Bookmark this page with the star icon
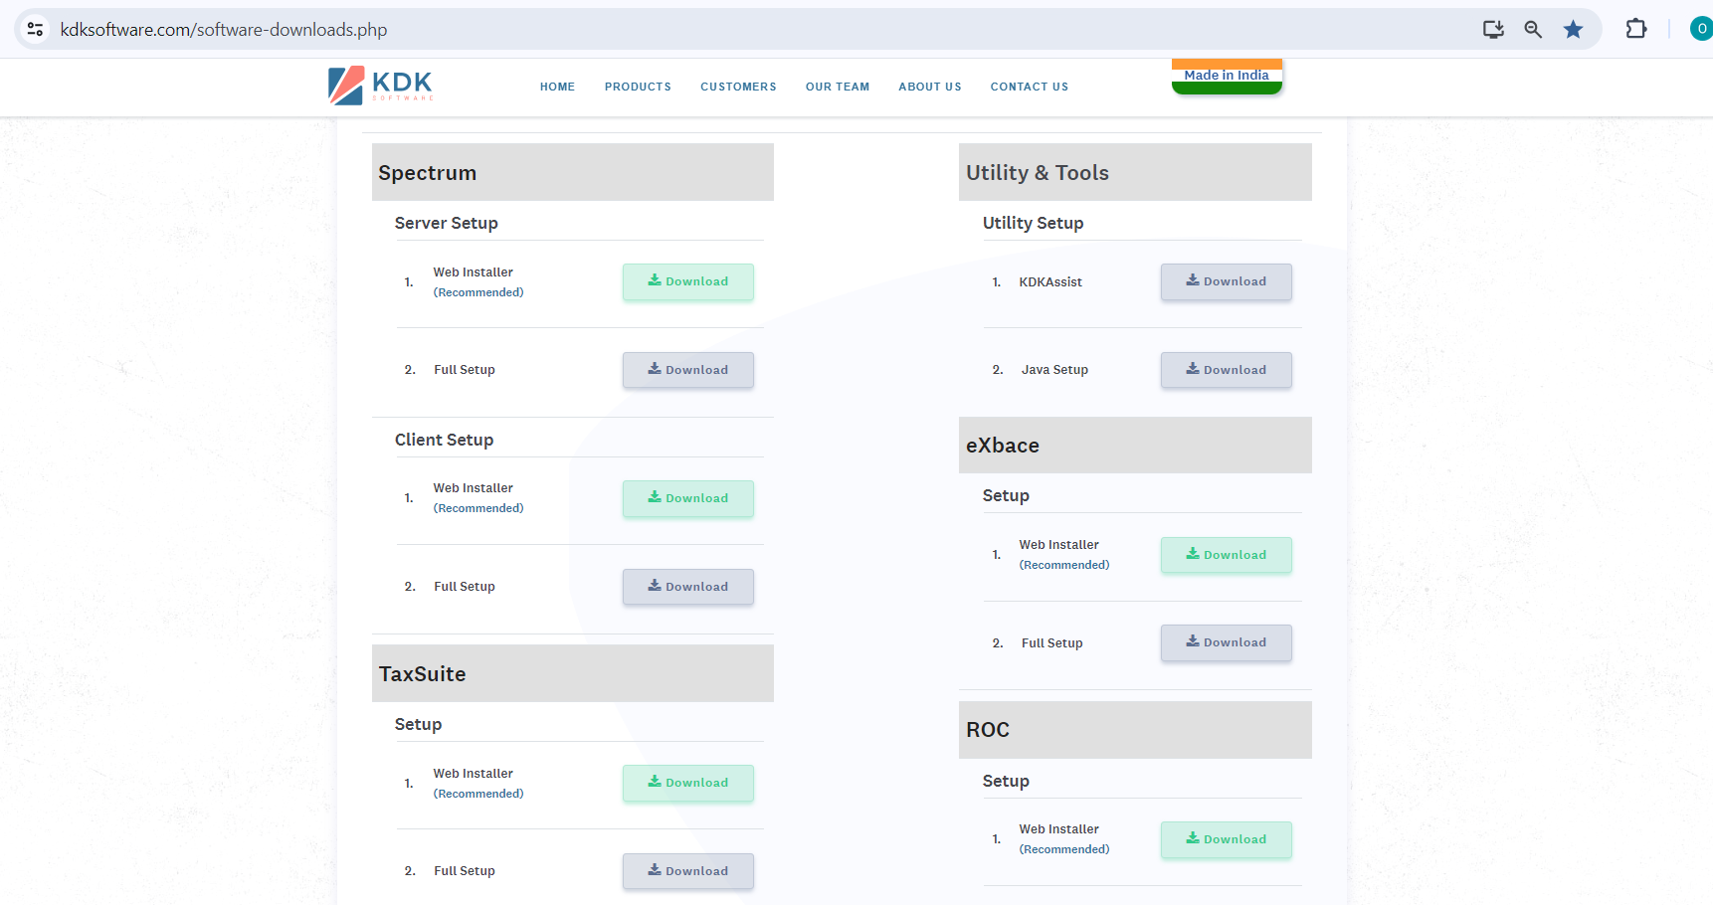The height and width of the screenshot is (905, 1713). [x=1573, y=29]
